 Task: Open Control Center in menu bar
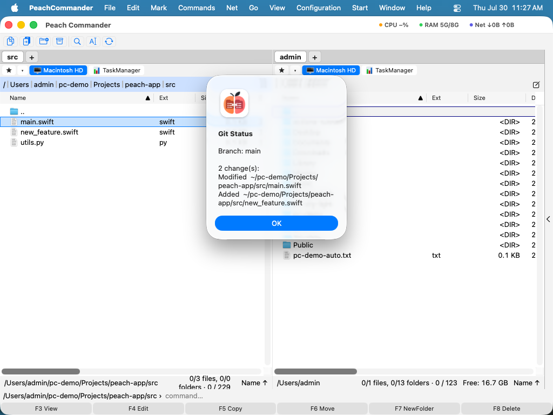[457, 8]
